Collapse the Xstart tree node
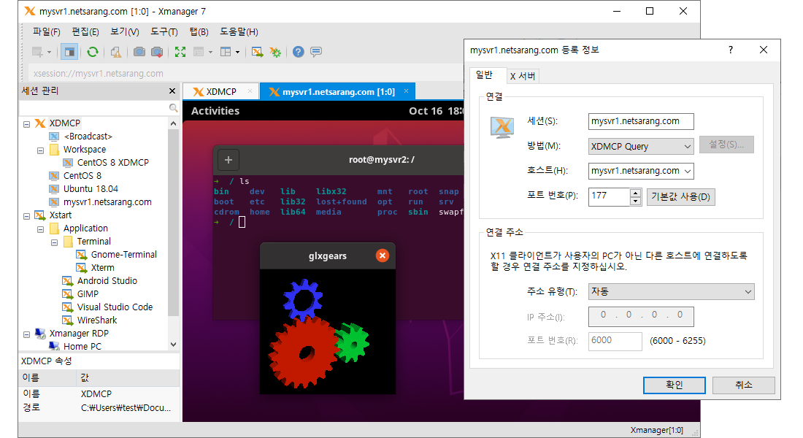 26,215
